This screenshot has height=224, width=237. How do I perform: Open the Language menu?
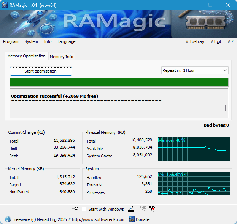pyautogui.click(x=66, y=41)
